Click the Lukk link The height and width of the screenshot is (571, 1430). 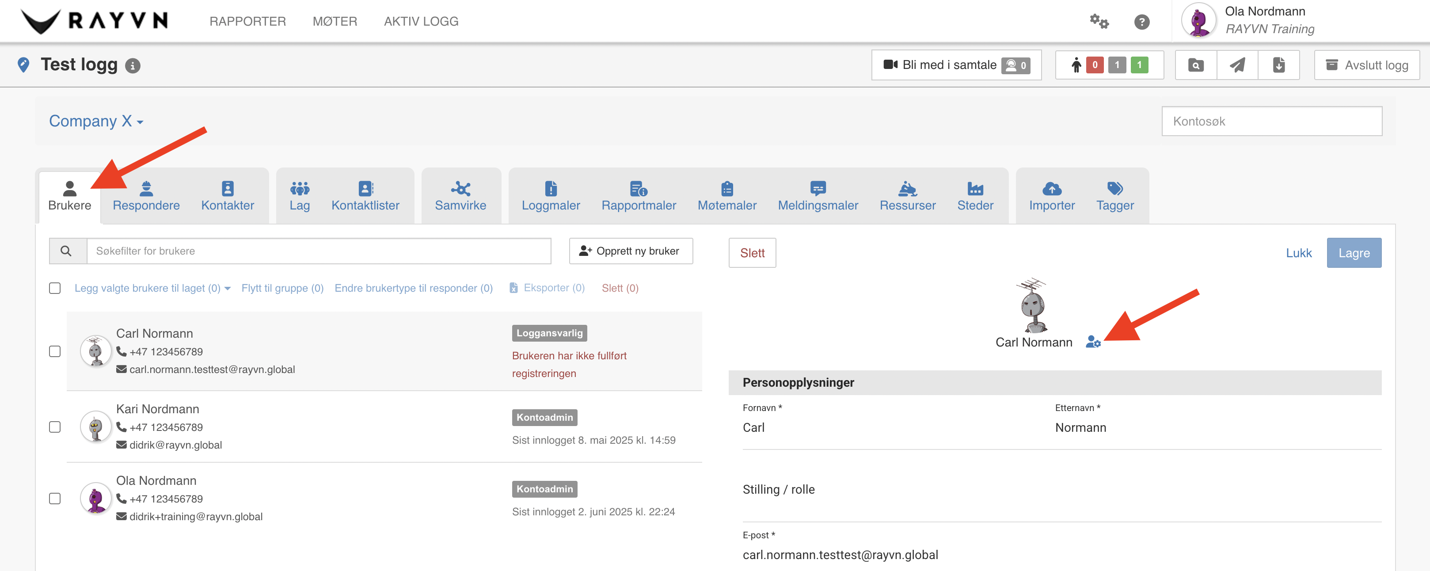click(1298, 253)
